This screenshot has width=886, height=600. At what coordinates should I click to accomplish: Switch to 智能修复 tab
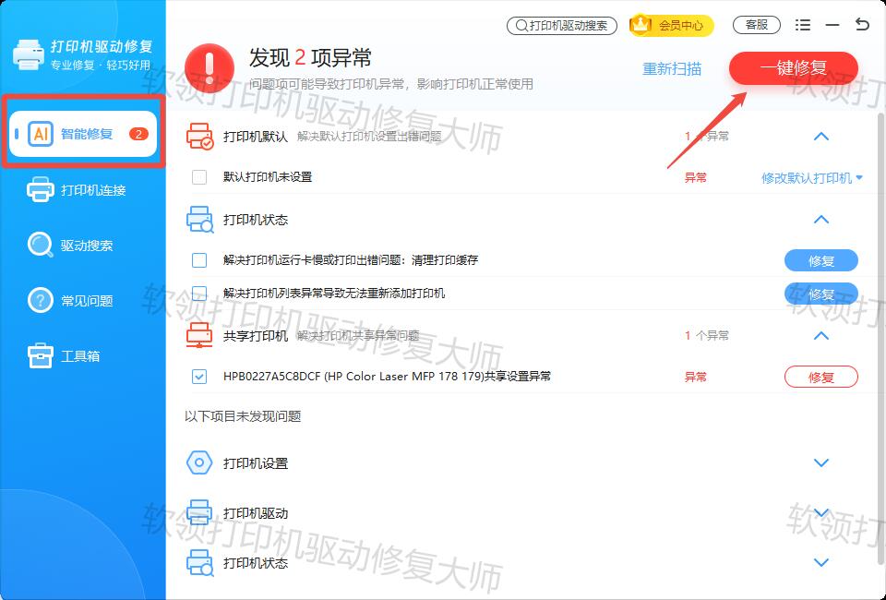83,134
